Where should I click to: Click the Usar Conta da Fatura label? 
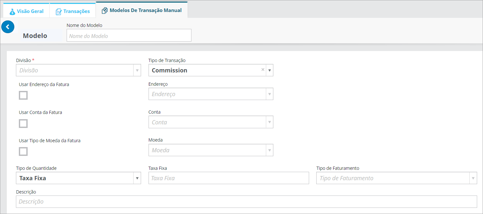point(40,112)
